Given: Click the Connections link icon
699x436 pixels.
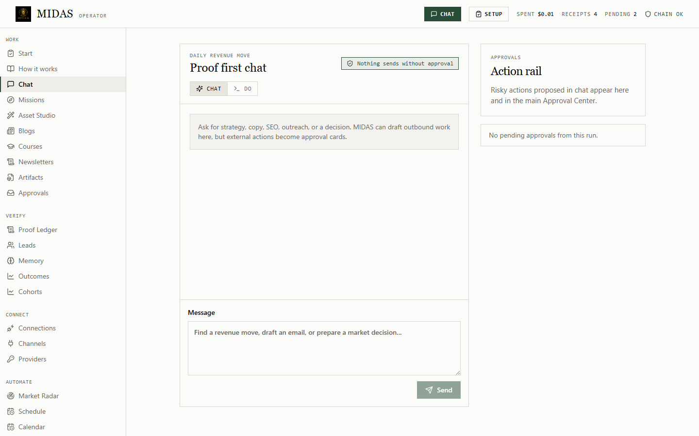Looking at the screenshot, I should 11,328.
